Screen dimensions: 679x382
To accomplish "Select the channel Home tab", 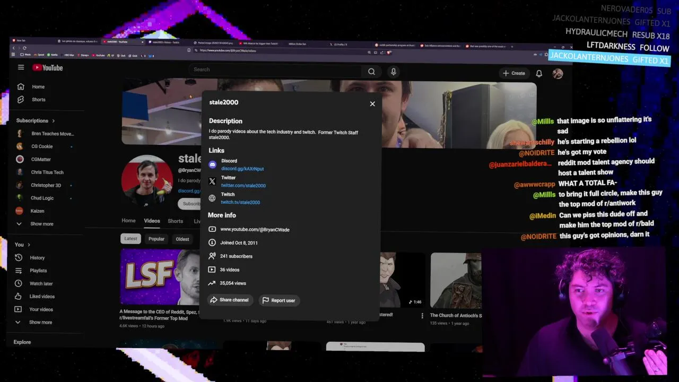I will (x=128, y=221).
